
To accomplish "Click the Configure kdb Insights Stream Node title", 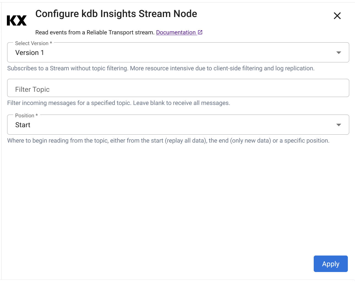I will pos(116,13).
